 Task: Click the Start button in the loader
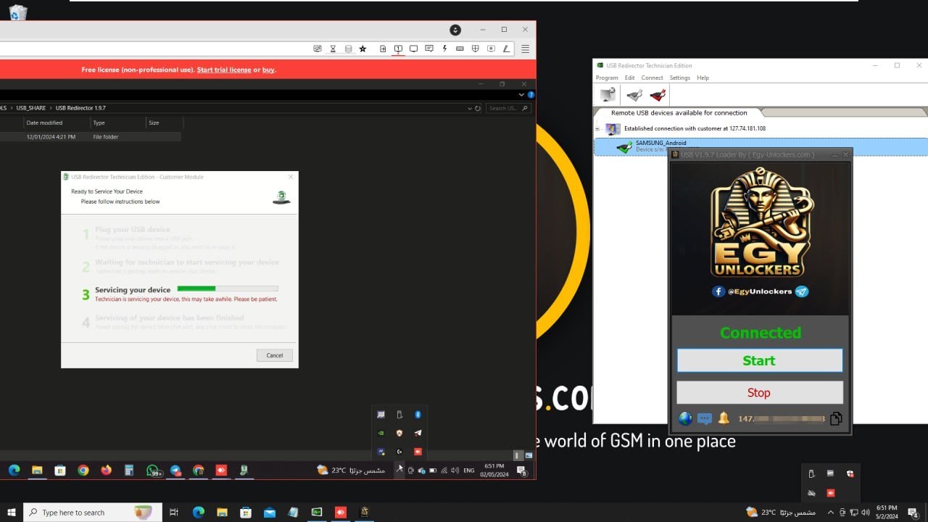coord(759,360)
